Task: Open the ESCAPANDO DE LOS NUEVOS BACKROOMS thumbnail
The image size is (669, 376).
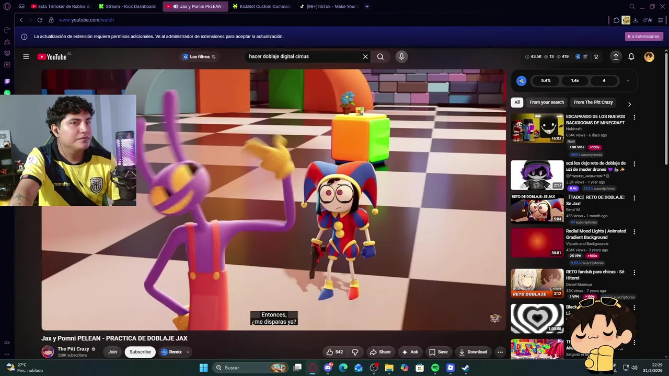Action: coord(537,128)
